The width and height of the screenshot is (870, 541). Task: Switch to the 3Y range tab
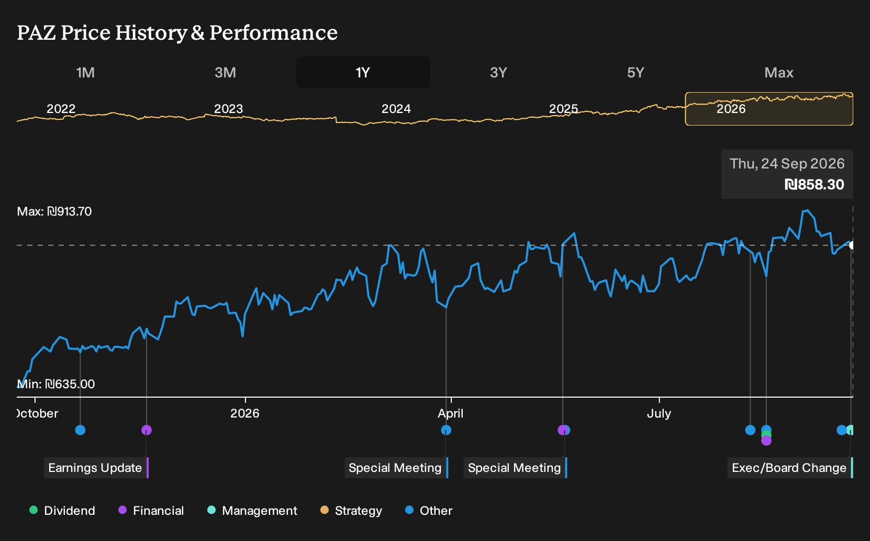[498, 72]
